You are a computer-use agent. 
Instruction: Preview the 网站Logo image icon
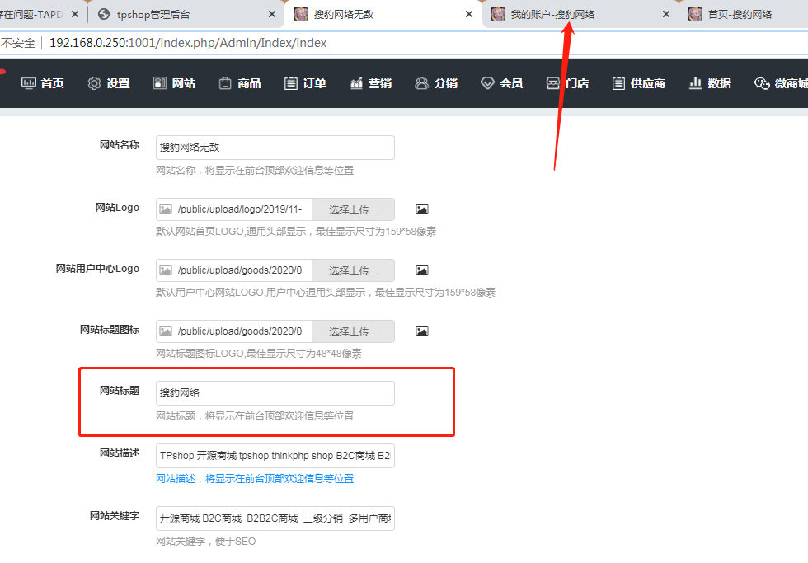422,209
